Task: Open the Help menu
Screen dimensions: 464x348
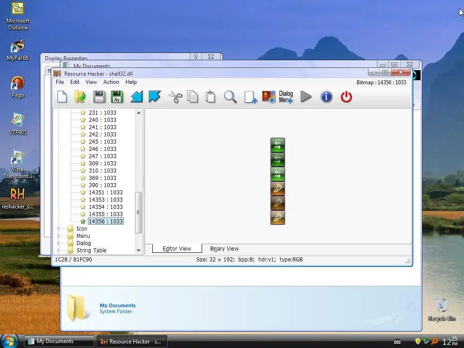Action: pos(131,82)
